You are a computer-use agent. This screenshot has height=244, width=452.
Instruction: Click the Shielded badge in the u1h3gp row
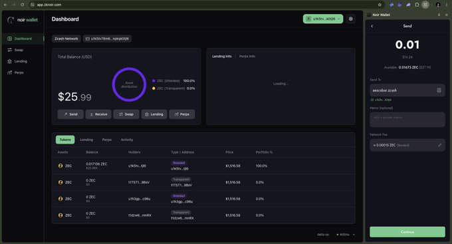coord(179,196)
